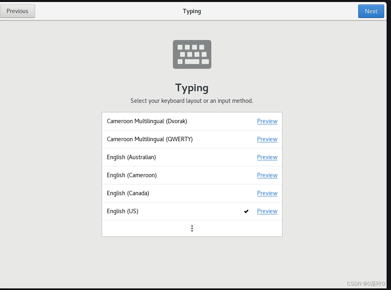Choose English (Cameroon) keyboard layout
The image size is (391, 290).
(192, 175)
